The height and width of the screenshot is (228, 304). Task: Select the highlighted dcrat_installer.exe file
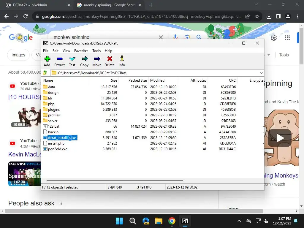(60, 138)
